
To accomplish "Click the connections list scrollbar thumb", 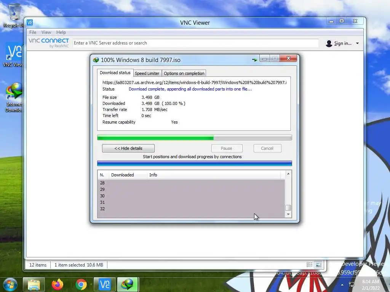I will click(x=288, y=208).
